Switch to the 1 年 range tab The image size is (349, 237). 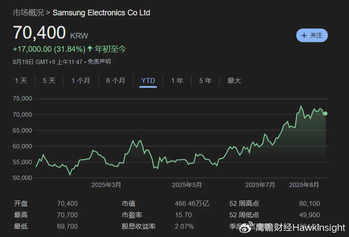pyautogui.click(x=177, y=81)
